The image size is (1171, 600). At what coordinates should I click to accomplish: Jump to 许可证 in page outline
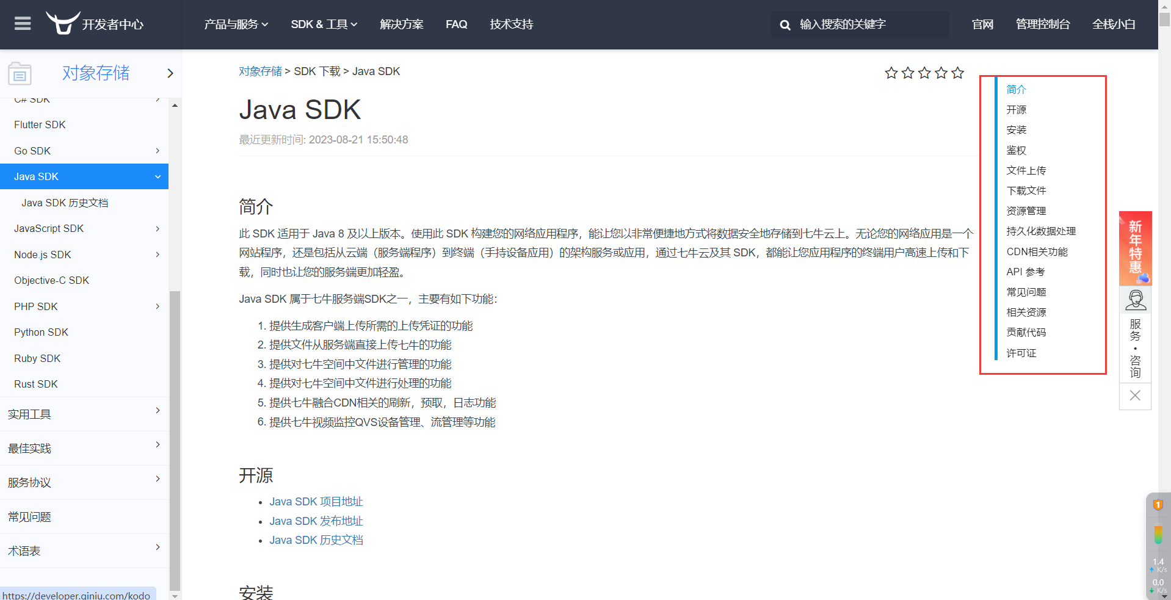pyautogui.click(x=1021, y=353)
